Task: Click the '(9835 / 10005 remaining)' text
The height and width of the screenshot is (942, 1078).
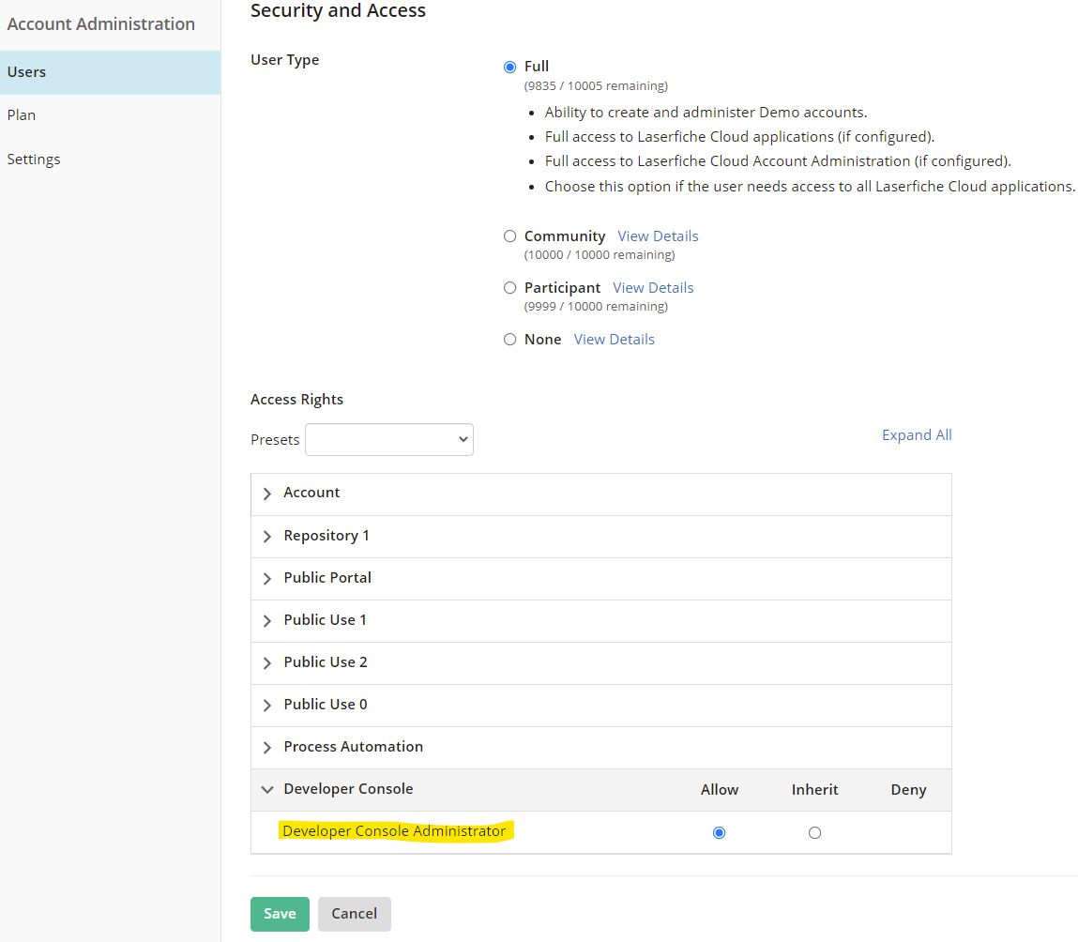Action: [x=596, y=86]
